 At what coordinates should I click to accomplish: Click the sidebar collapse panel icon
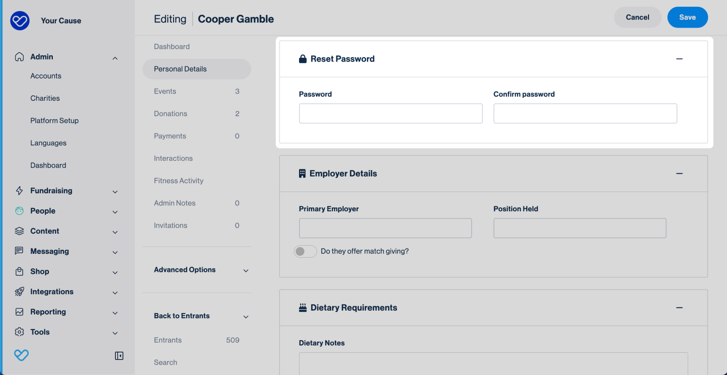(x=119, y=356)
